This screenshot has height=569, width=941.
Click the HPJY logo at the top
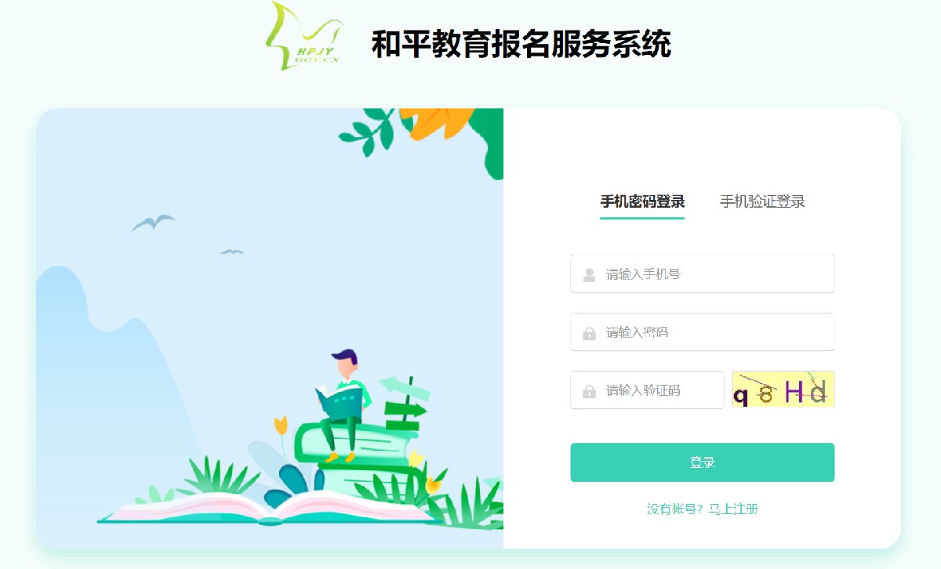(x=304, y=37)
